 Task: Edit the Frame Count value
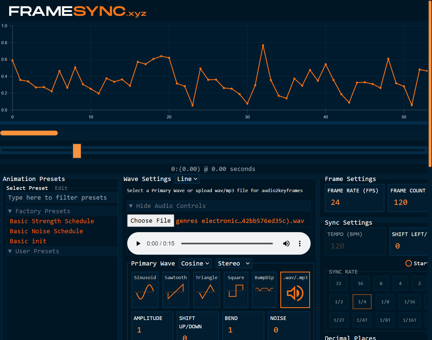click(x=407, y=202)
